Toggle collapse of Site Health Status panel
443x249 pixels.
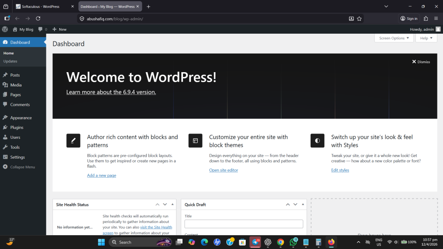172,204
